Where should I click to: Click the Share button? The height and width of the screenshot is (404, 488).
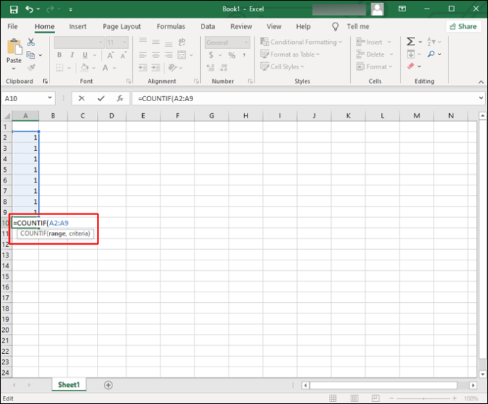pos(463,26)
